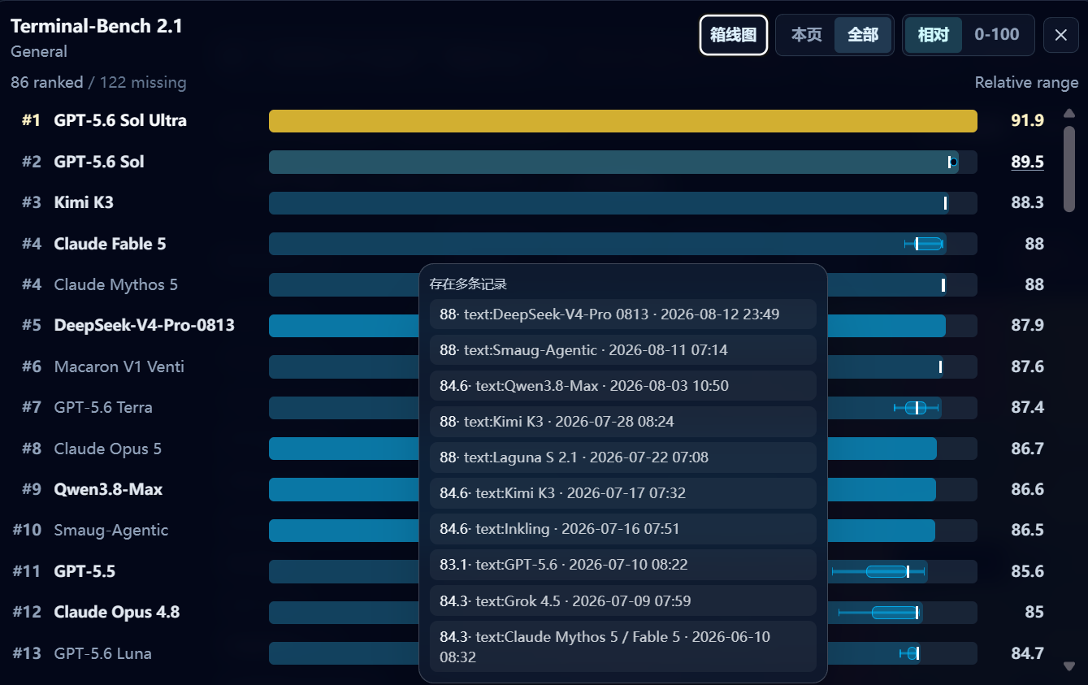Click the 86.7 score value
Screen dimensions: 1088x685
[1028, 449]
